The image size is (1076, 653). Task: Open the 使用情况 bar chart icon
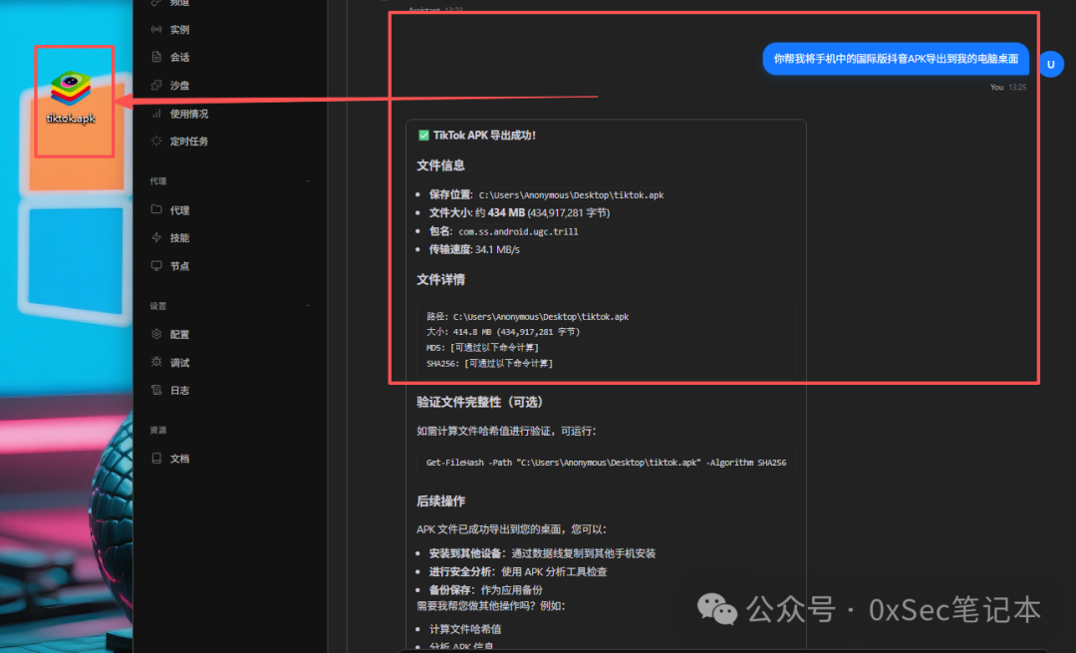156,114
